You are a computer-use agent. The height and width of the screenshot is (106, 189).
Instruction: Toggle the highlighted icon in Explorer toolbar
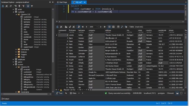point(28,6)
